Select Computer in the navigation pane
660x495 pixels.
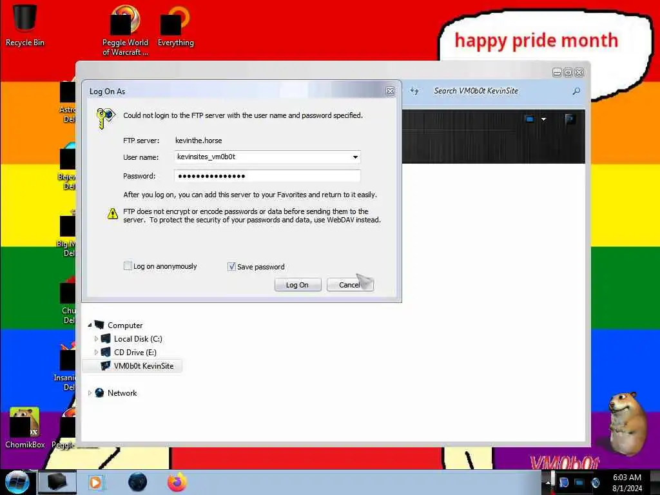coord(125,325)
